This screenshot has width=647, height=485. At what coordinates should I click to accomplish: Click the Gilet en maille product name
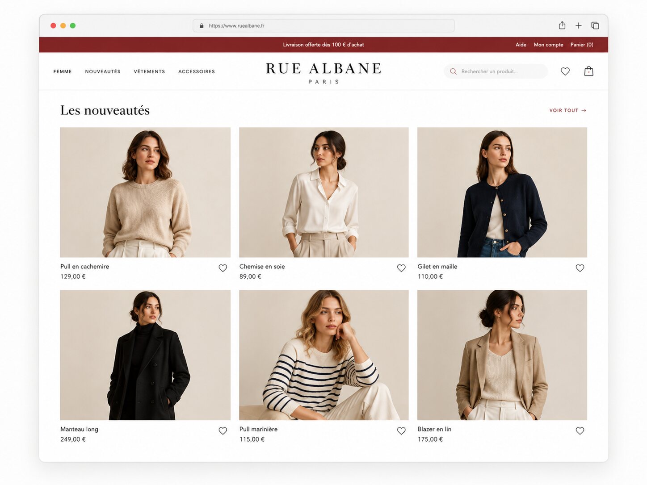click(437, 267)
